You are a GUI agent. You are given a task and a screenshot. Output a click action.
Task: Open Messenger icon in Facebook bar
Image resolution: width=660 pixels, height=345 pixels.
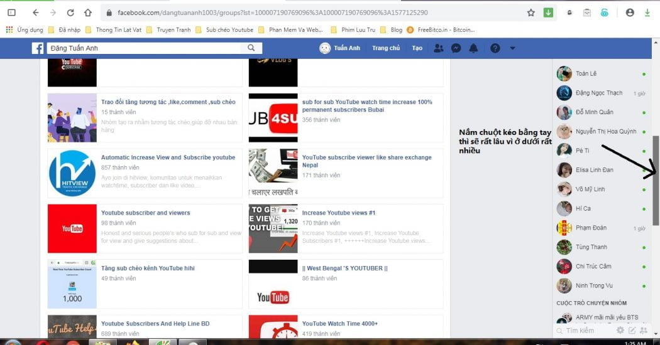tap(456, 48)
